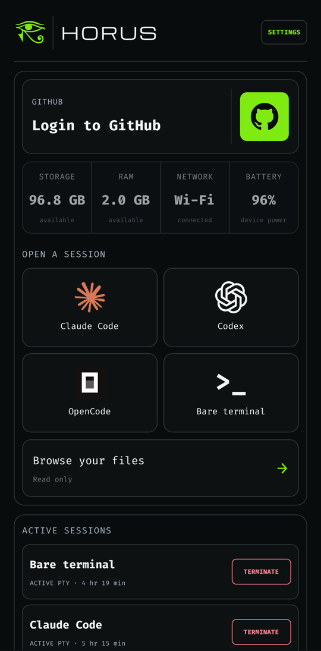The image size is (321, 651).
Task: Click the OpenCode square logo icon
Action: coord(90,382)
